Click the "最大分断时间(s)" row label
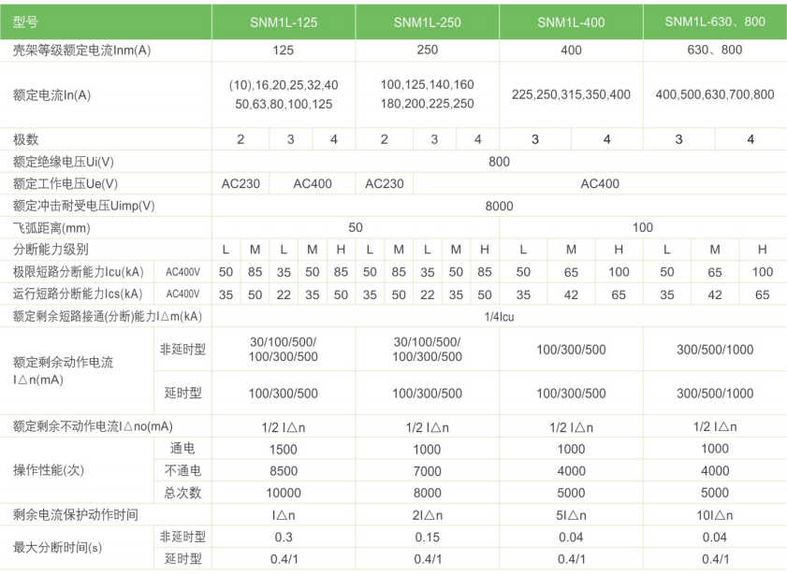Viewport: 787px width, 575px height. point(57,548)
